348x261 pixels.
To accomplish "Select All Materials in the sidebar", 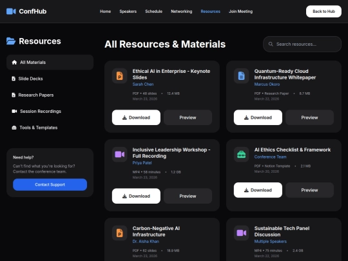I will [x=50, y=63].
